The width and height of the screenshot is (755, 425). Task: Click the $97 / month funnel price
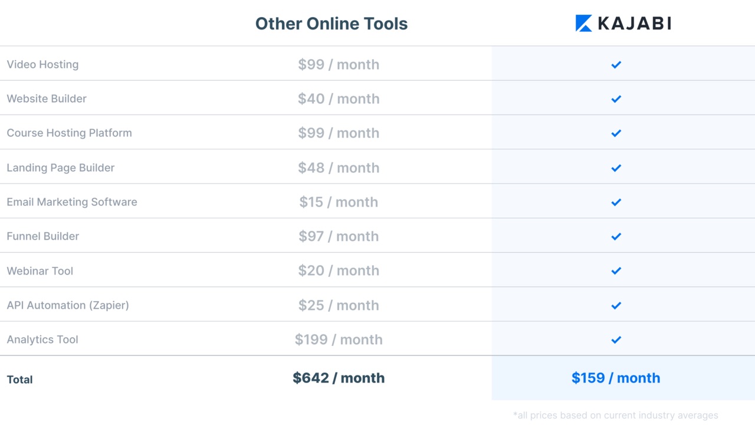click(339, 236)
